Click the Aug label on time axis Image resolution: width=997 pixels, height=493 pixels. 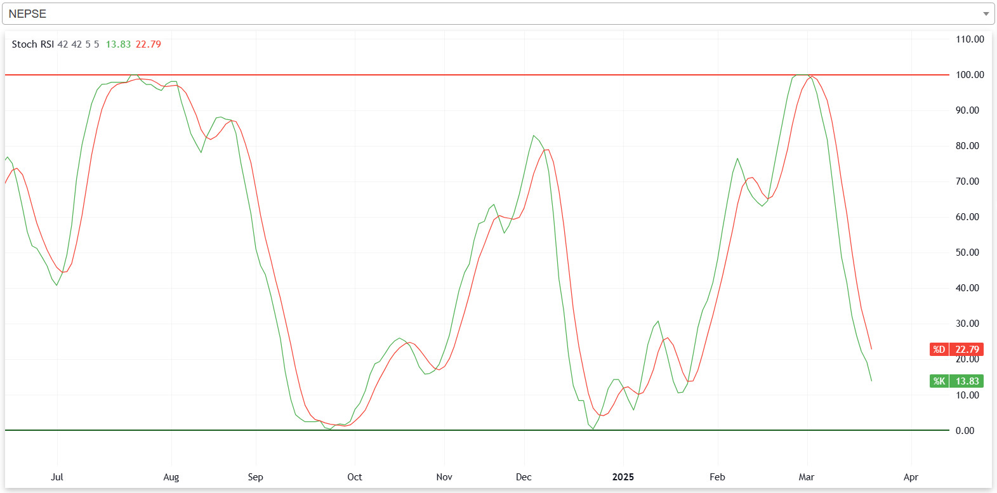pos(171,477)
